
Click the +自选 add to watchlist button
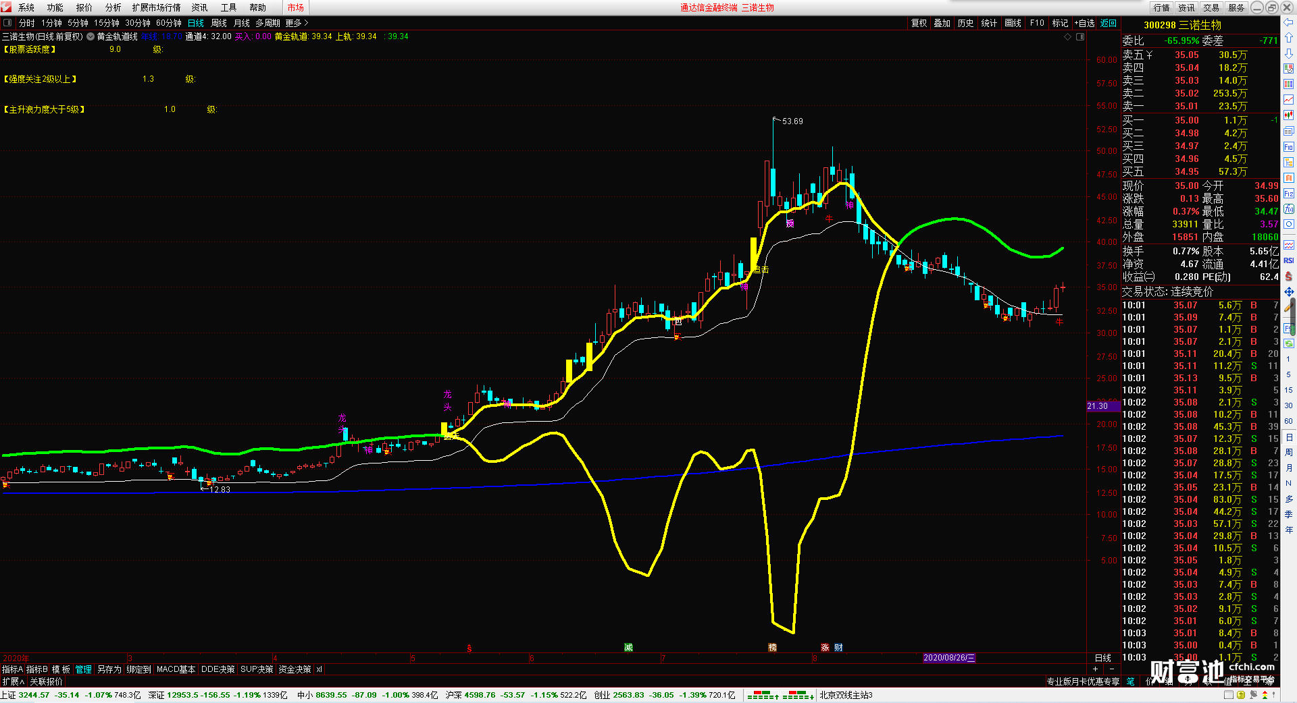tap(1084, 23)
